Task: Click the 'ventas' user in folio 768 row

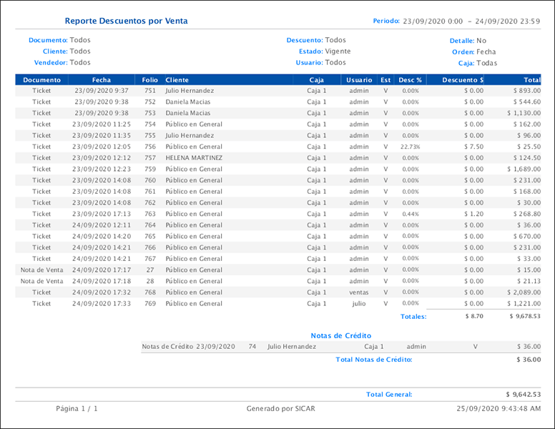Action: [359, 292]
